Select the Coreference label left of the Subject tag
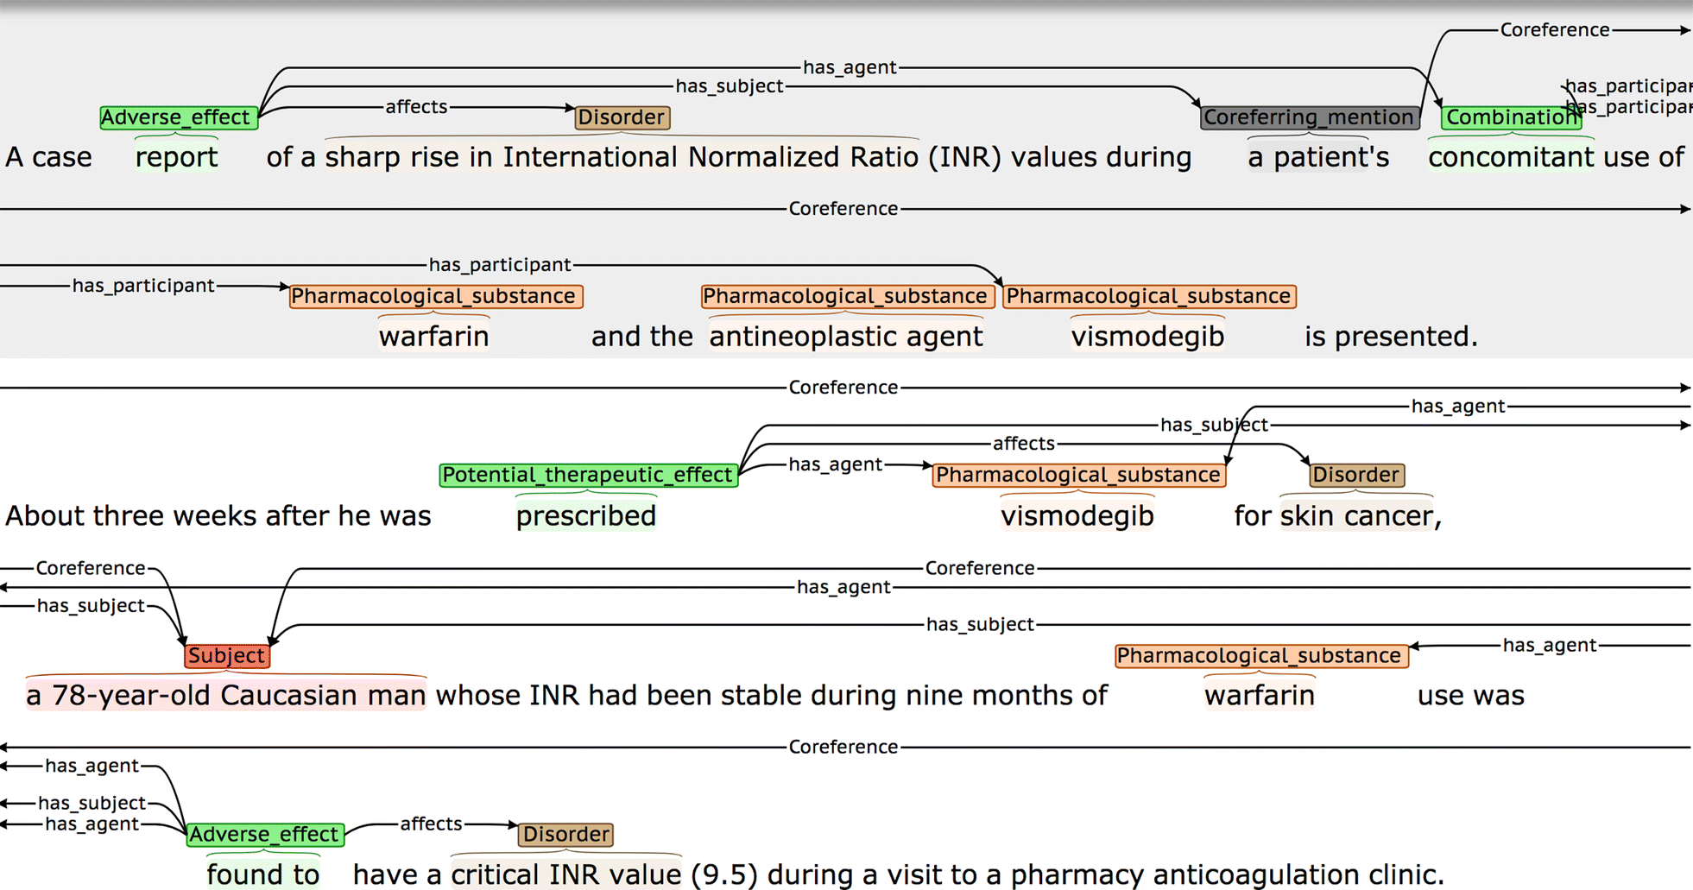Viewport: 1693px width, 890px height. pos(91,568)
